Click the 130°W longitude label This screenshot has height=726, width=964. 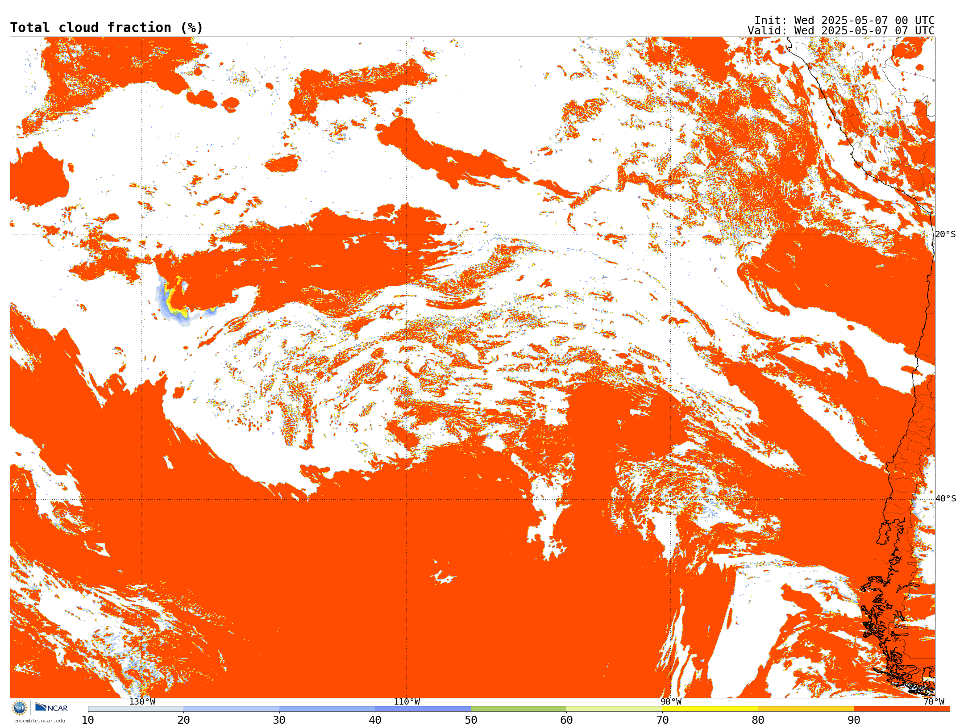(x=142, y=701)
